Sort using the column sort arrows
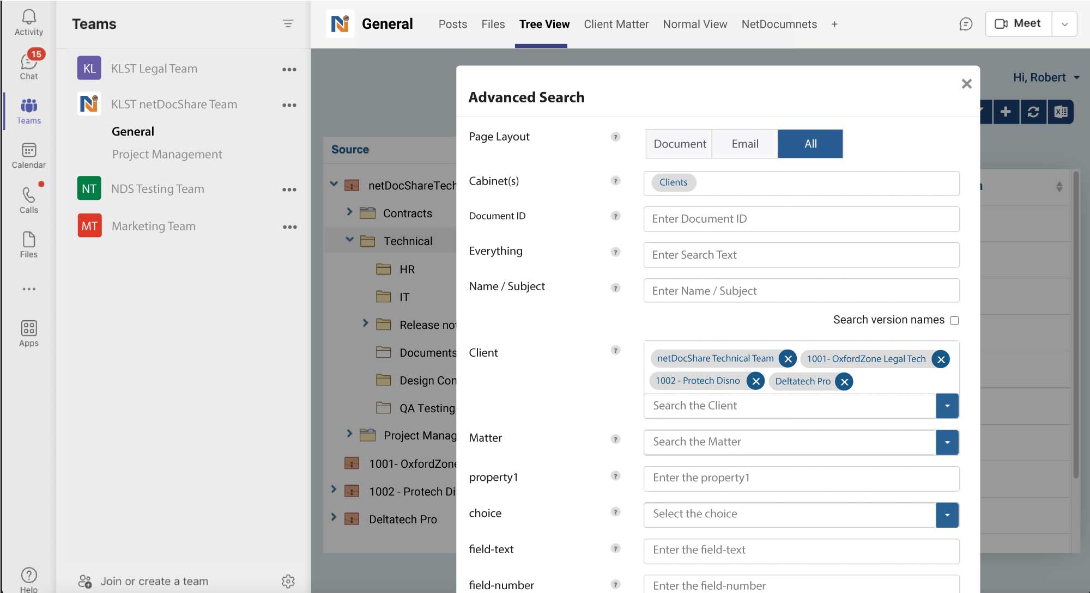This screenshot has height=593, width=1090. coord(1059,186)
